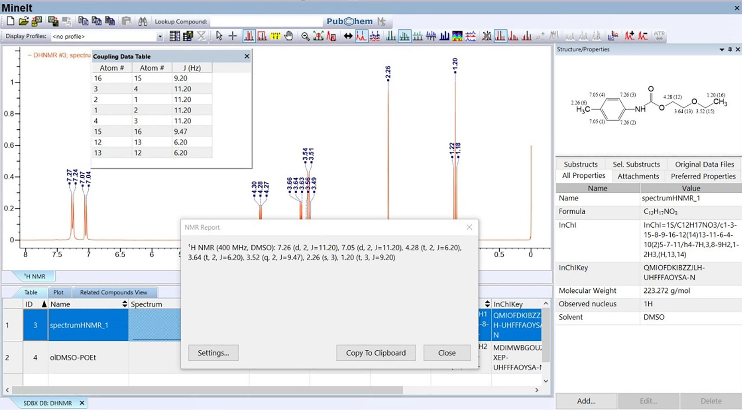Image resolution: width=742 pixels, height=410 pixels.
Task: Select the arrow pointer tool
Action: [219, 36]
